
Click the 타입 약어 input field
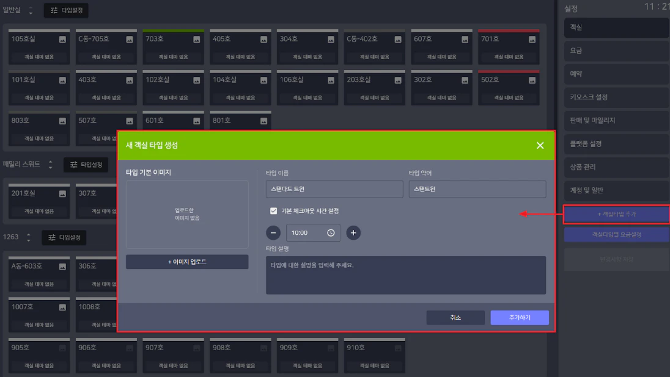click(477, 189)
